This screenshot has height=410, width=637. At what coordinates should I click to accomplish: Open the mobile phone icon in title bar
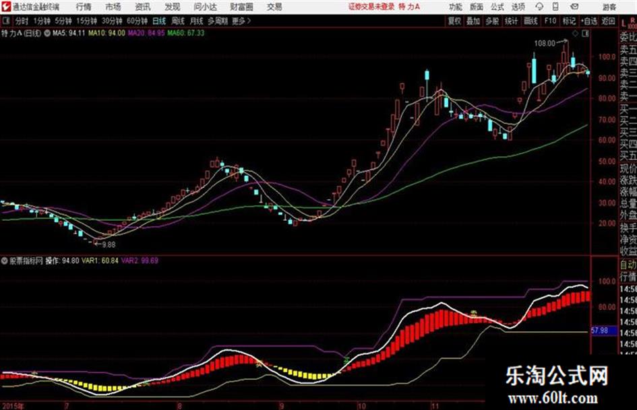555,7
